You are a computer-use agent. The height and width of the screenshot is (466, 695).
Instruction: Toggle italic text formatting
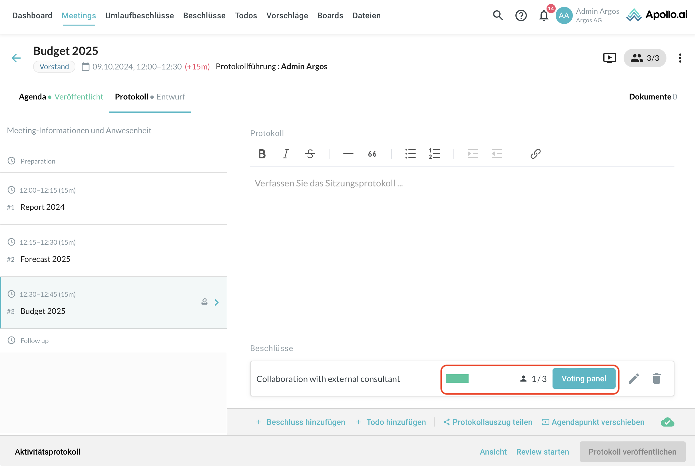pyautogui.click(x=286, y=154)
